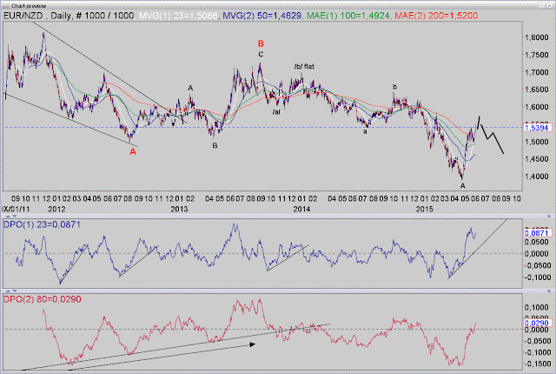The image size is (556, 374).
Task: Click the '-0,1500' label on DPO(2) axis
Action: pyautogui.click(x=536, y=364)
